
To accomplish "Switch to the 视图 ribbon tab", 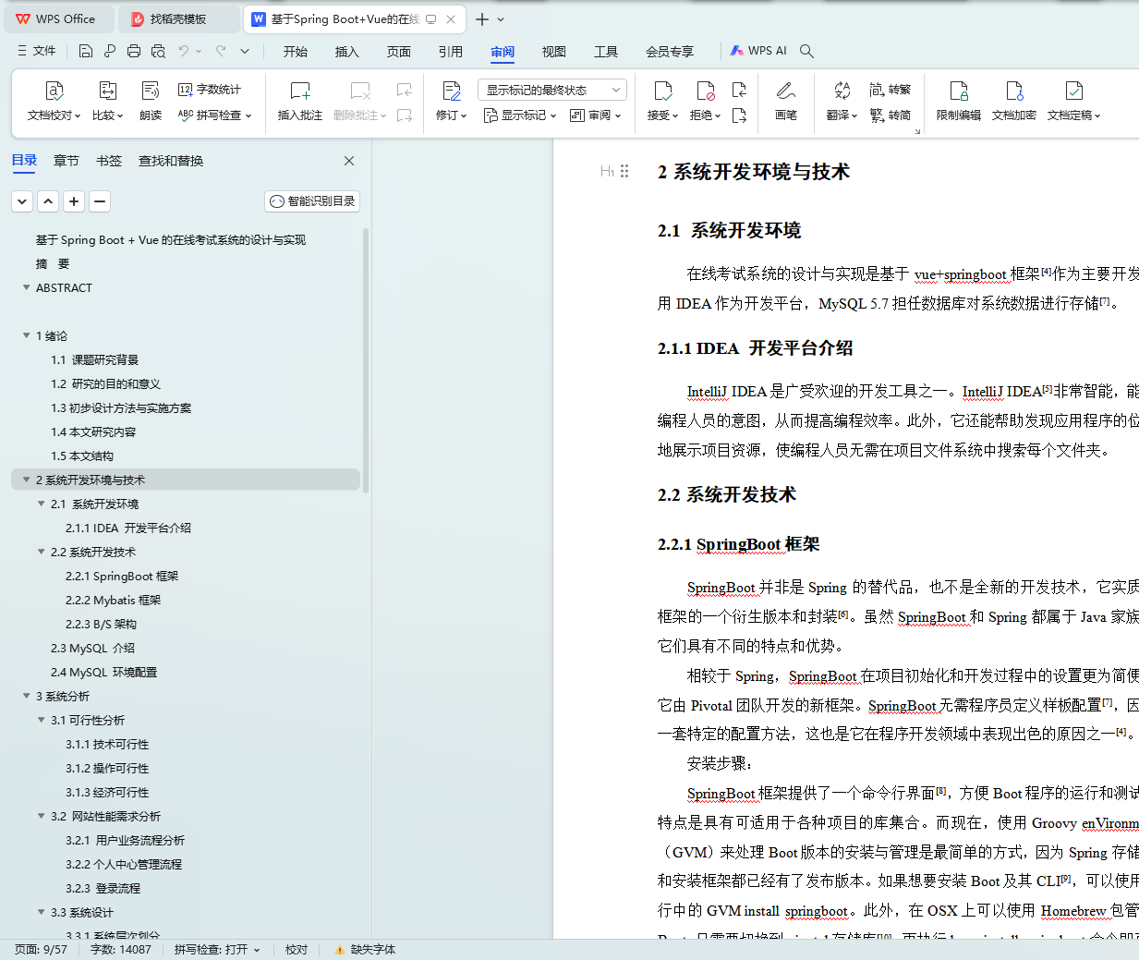I will pos(554,52).
